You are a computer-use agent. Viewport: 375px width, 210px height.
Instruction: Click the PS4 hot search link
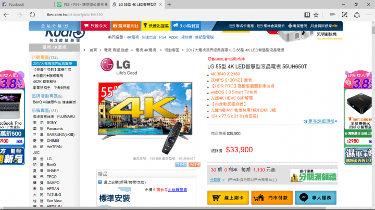point(162,37)
